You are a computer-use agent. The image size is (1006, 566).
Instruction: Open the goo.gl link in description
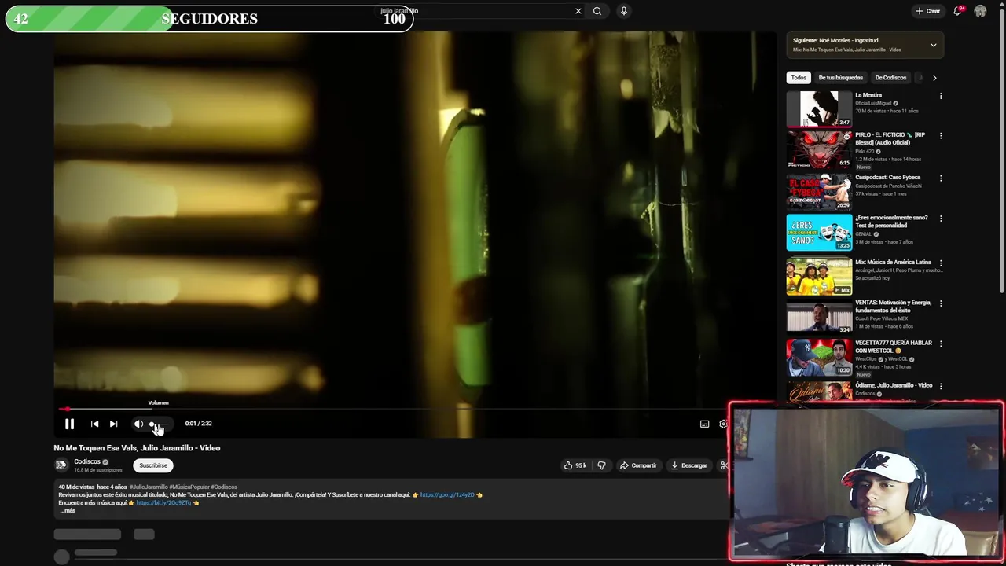point(447,494)
